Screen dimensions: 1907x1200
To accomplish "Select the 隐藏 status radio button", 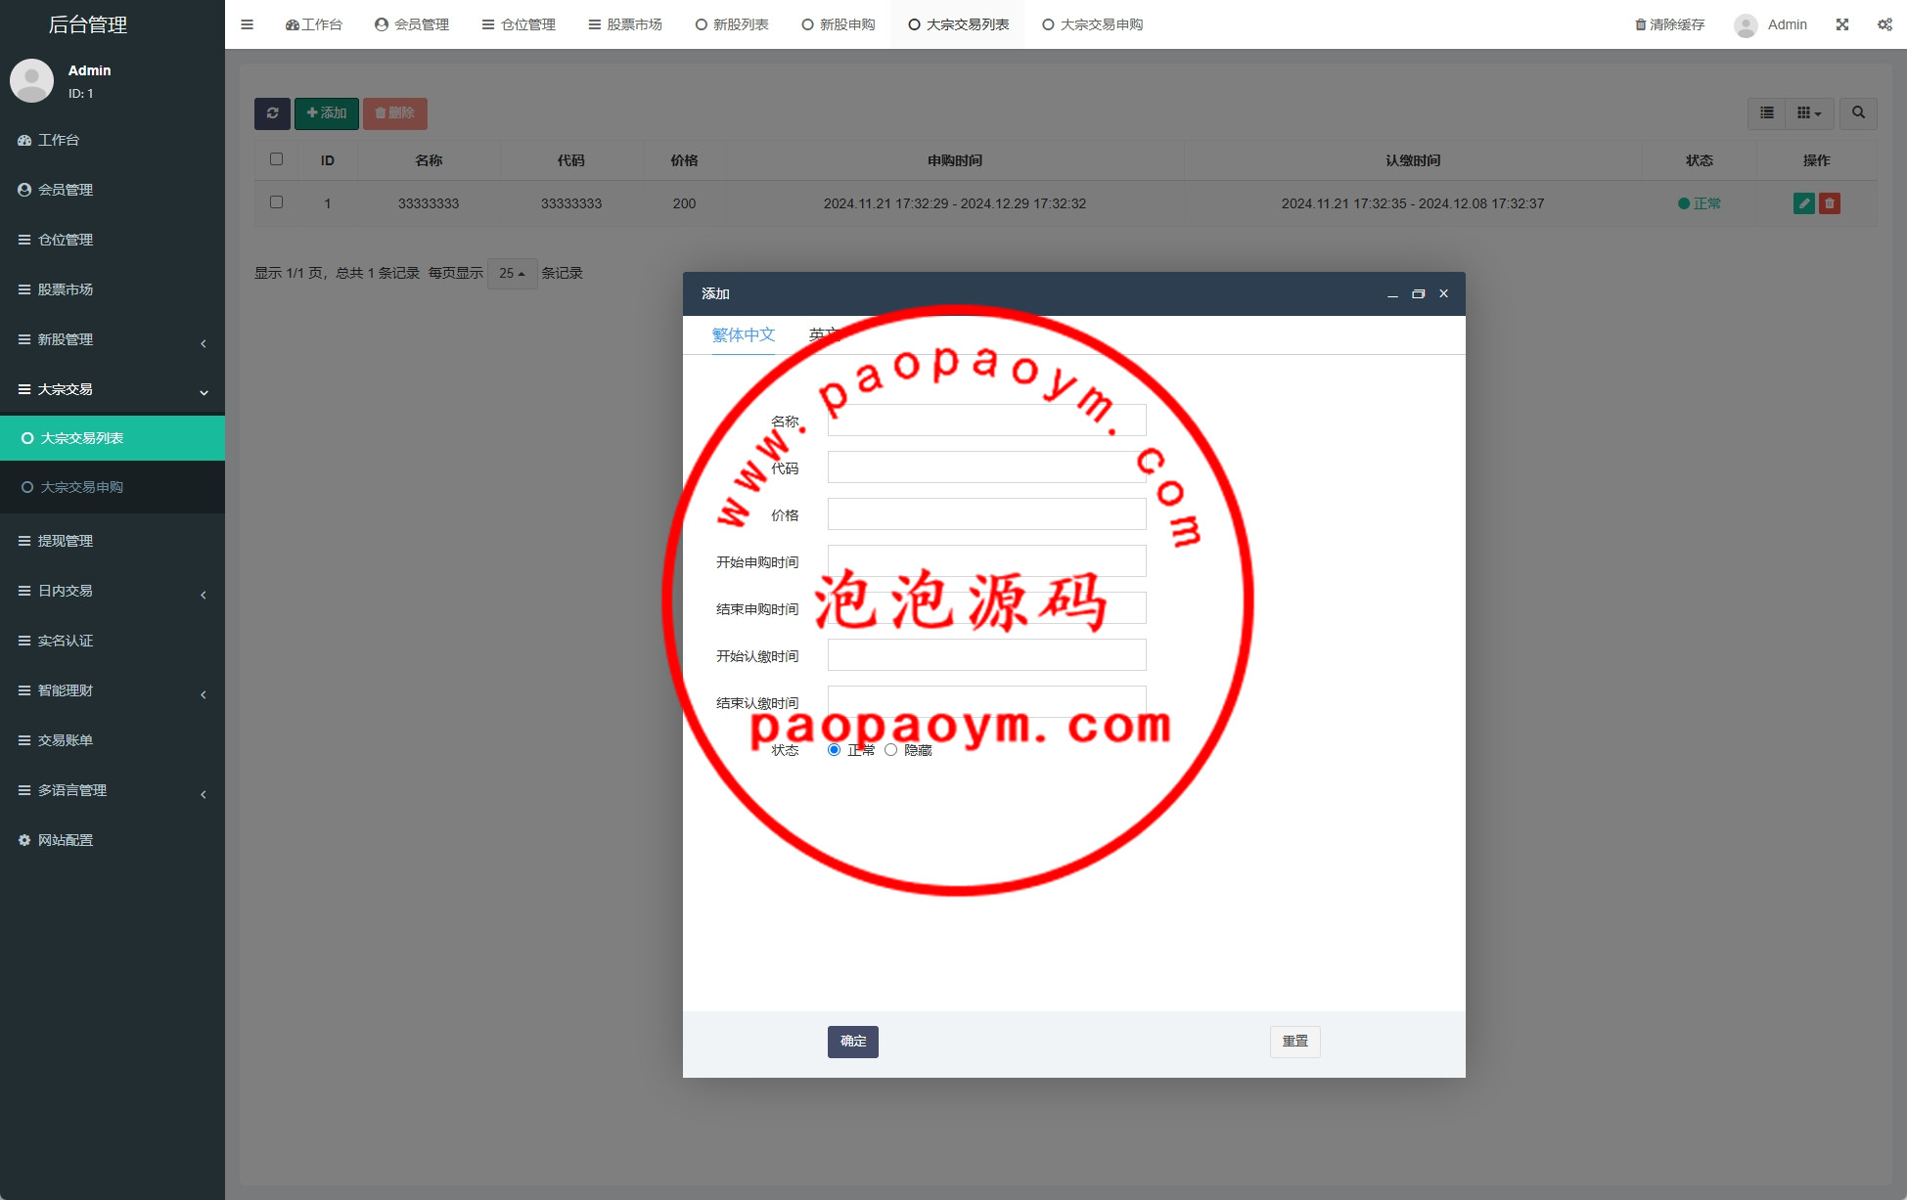I will pos(890,750).
